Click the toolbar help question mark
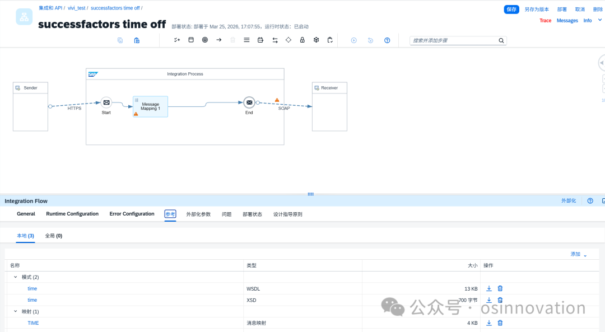 387,40
